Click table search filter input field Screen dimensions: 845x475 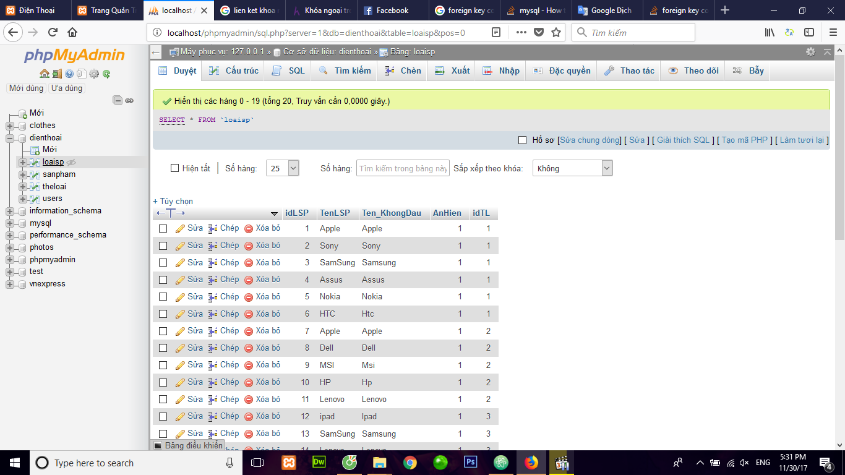(x=403, y=168)
